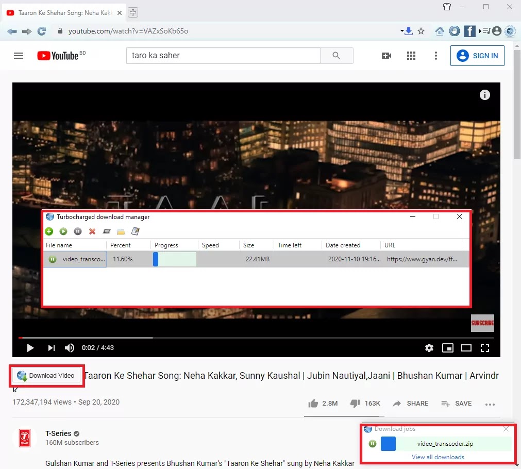521x469 pixels.
Task: Click SIGN IN button
Action: [477, 56]
